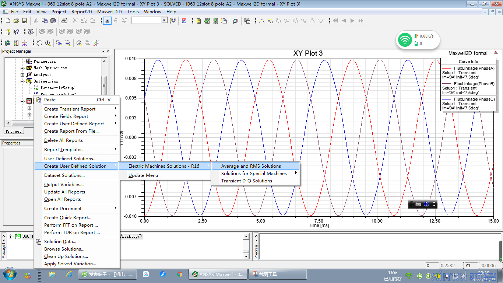Screen dimensions: 503x283
Task: Open Create Document submenu
Action: click(x=77, y=209)
